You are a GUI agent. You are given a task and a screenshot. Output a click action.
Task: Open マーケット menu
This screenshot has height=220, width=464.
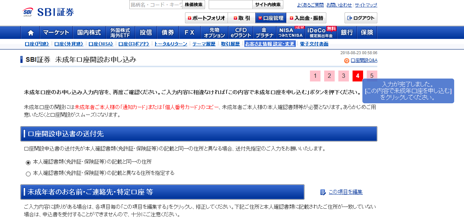56,32
